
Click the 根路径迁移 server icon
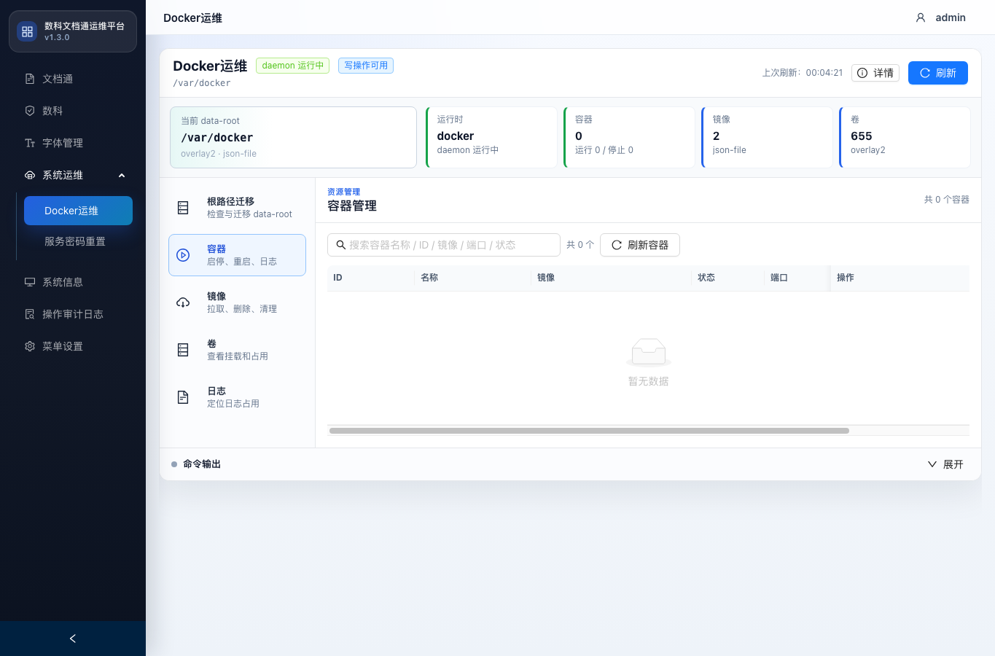(183, 208)
